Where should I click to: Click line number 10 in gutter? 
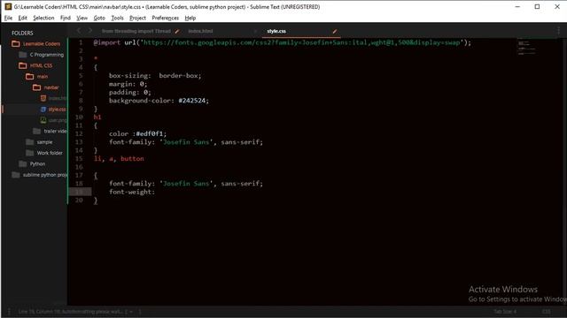(79, 117)
